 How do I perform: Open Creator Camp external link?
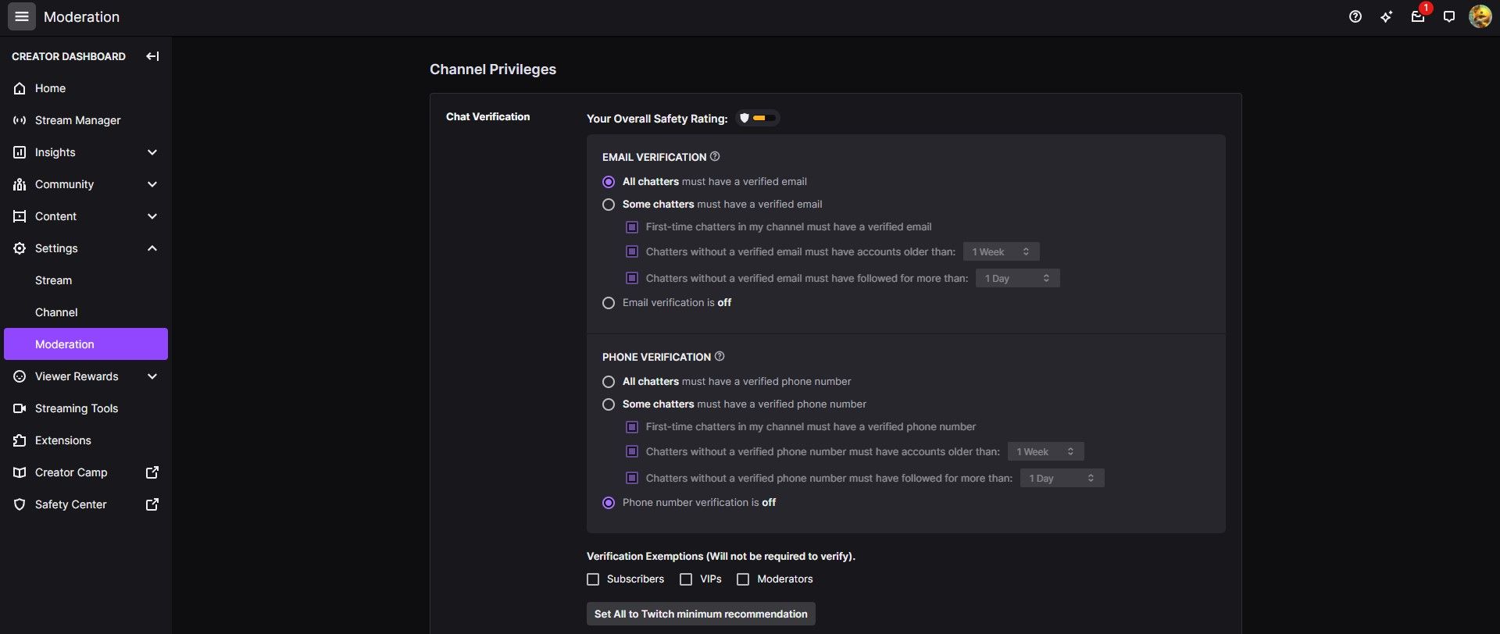[x=86, y=472]
